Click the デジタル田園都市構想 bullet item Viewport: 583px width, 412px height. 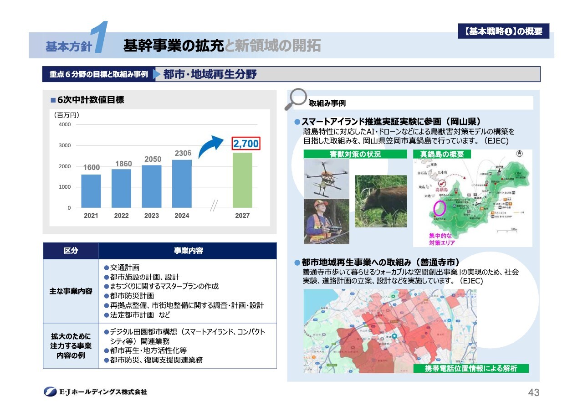click(x=184, y=336)
